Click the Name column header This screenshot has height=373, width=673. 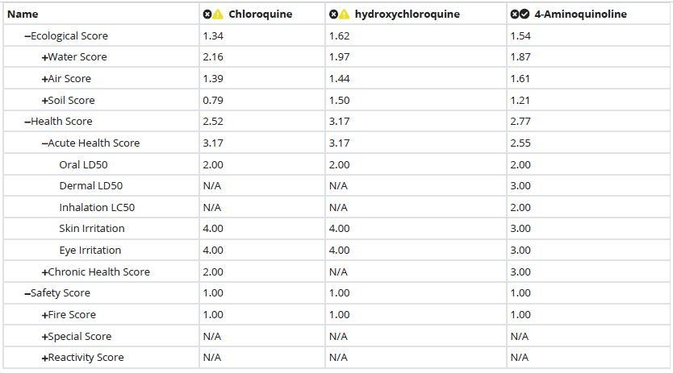[x=23, y=15]
